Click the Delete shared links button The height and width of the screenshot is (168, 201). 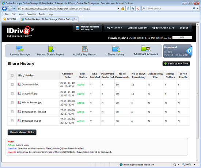coord(22,132)
